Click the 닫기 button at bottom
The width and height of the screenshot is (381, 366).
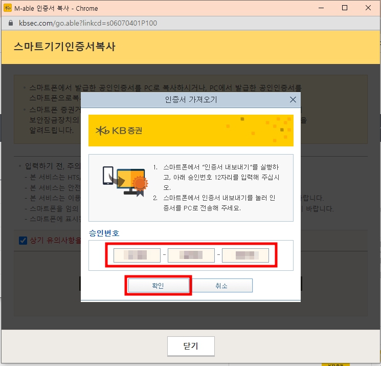(x=191, y=346)
